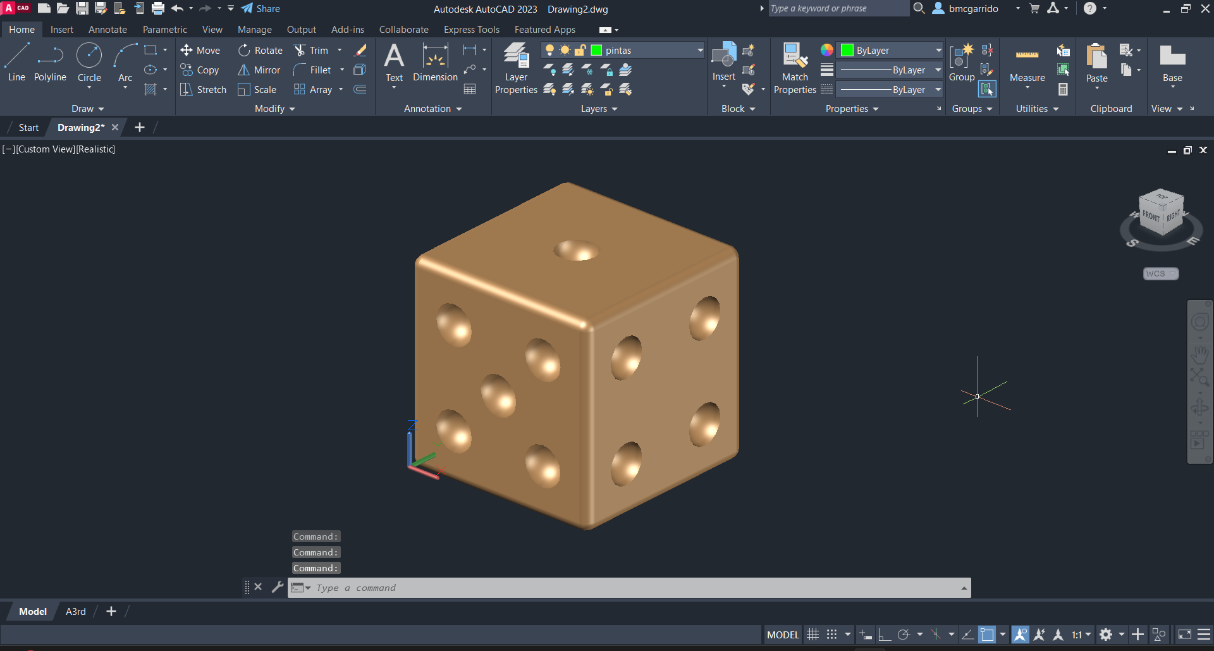Toggle Clean Screen mode
1214x651 pixels.
click(1185, 635)
